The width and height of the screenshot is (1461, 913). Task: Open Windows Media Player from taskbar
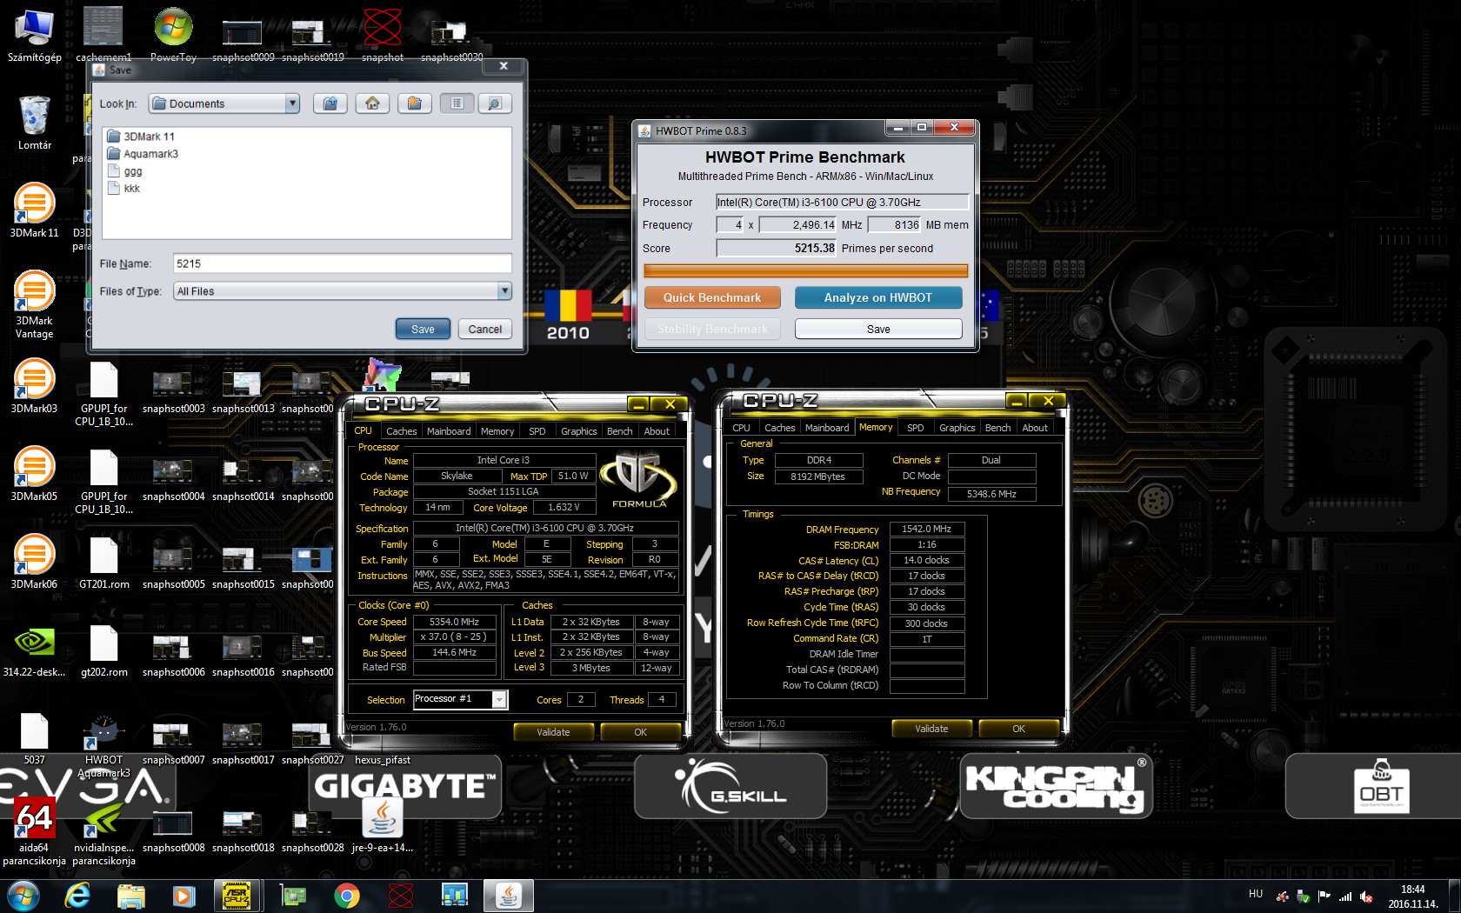point(183,895)
